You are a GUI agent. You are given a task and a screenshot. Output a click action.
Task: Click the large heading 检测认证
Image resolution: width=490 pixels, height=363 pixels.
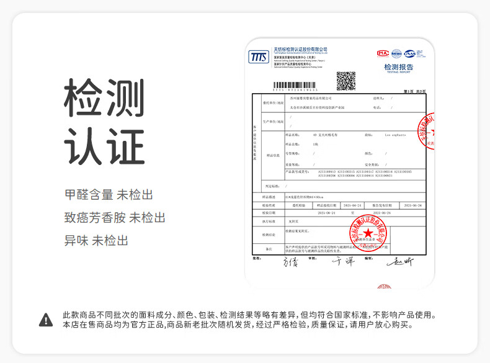pos(104,122)
